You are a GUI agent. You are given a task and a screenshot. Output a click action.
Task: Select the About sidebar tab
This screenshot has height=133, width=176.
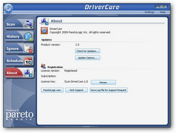(19, 73)
